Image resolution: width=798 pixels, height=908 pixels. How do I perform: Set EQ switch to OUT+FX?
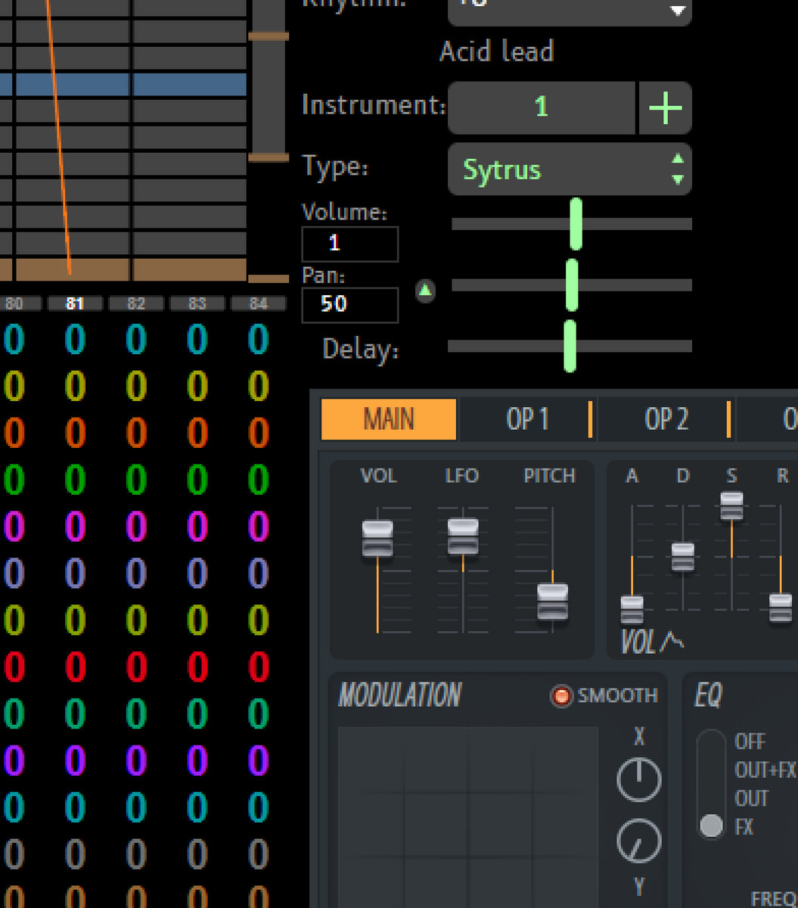click(765, 770)
